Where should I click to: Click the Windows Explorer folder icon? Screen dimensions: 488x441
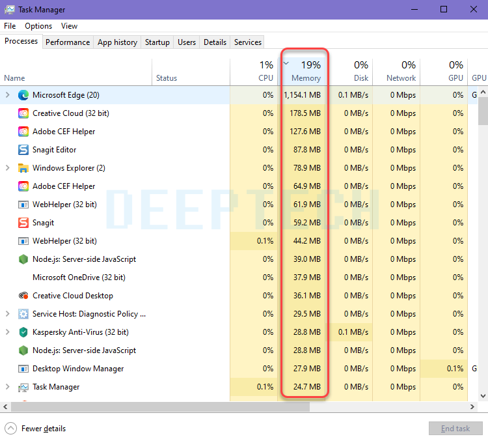[x=23, y=168]
